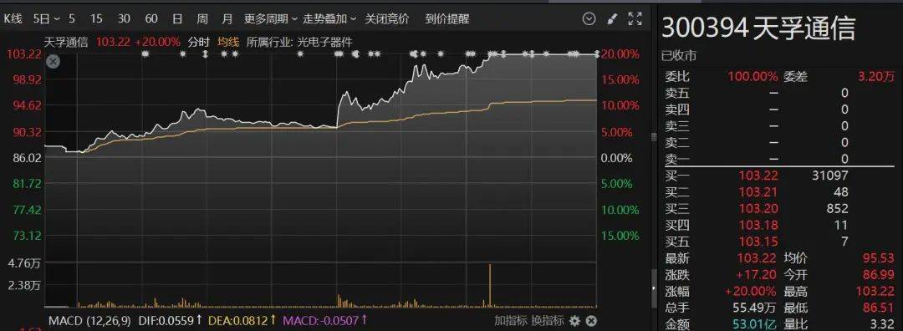Image resolution: width=903 pixels, height=331 pixels.
Task: Open MACD indicator settings gear
Action: [574, 321]
